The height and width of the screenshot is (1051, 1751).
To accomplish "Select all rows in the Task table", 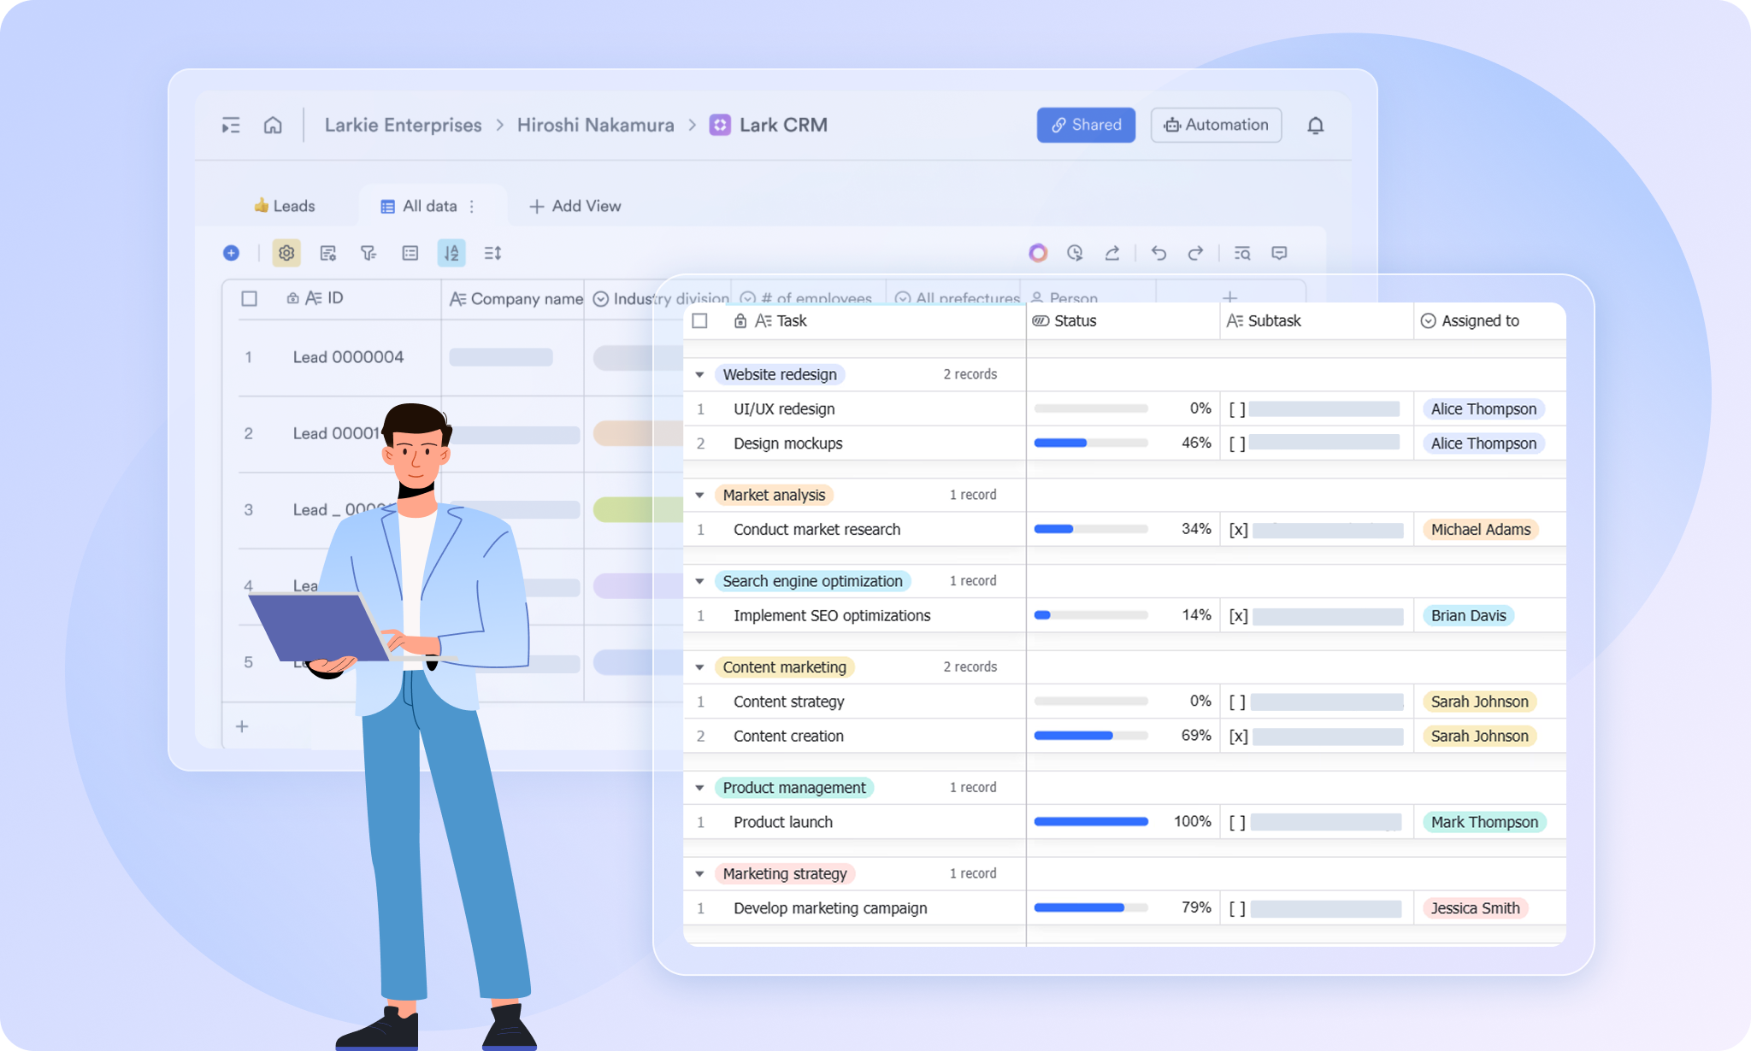I will point(699,320).
